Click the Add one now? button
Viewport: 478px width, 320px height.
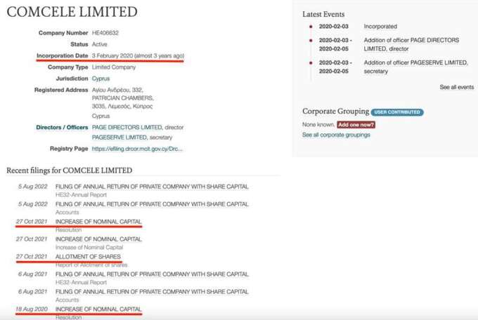click(356, 124)
